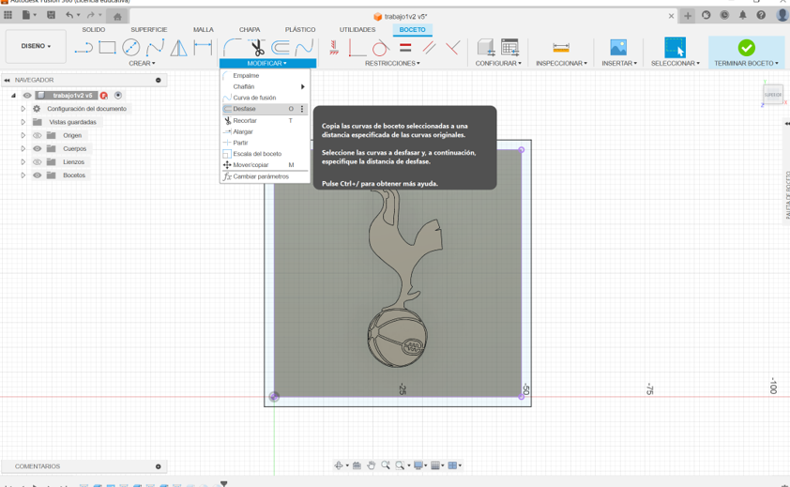Toggle visibility of trabajo1v2 v5 component
This screenshot has width=790, height=487.
coord(27,96)
